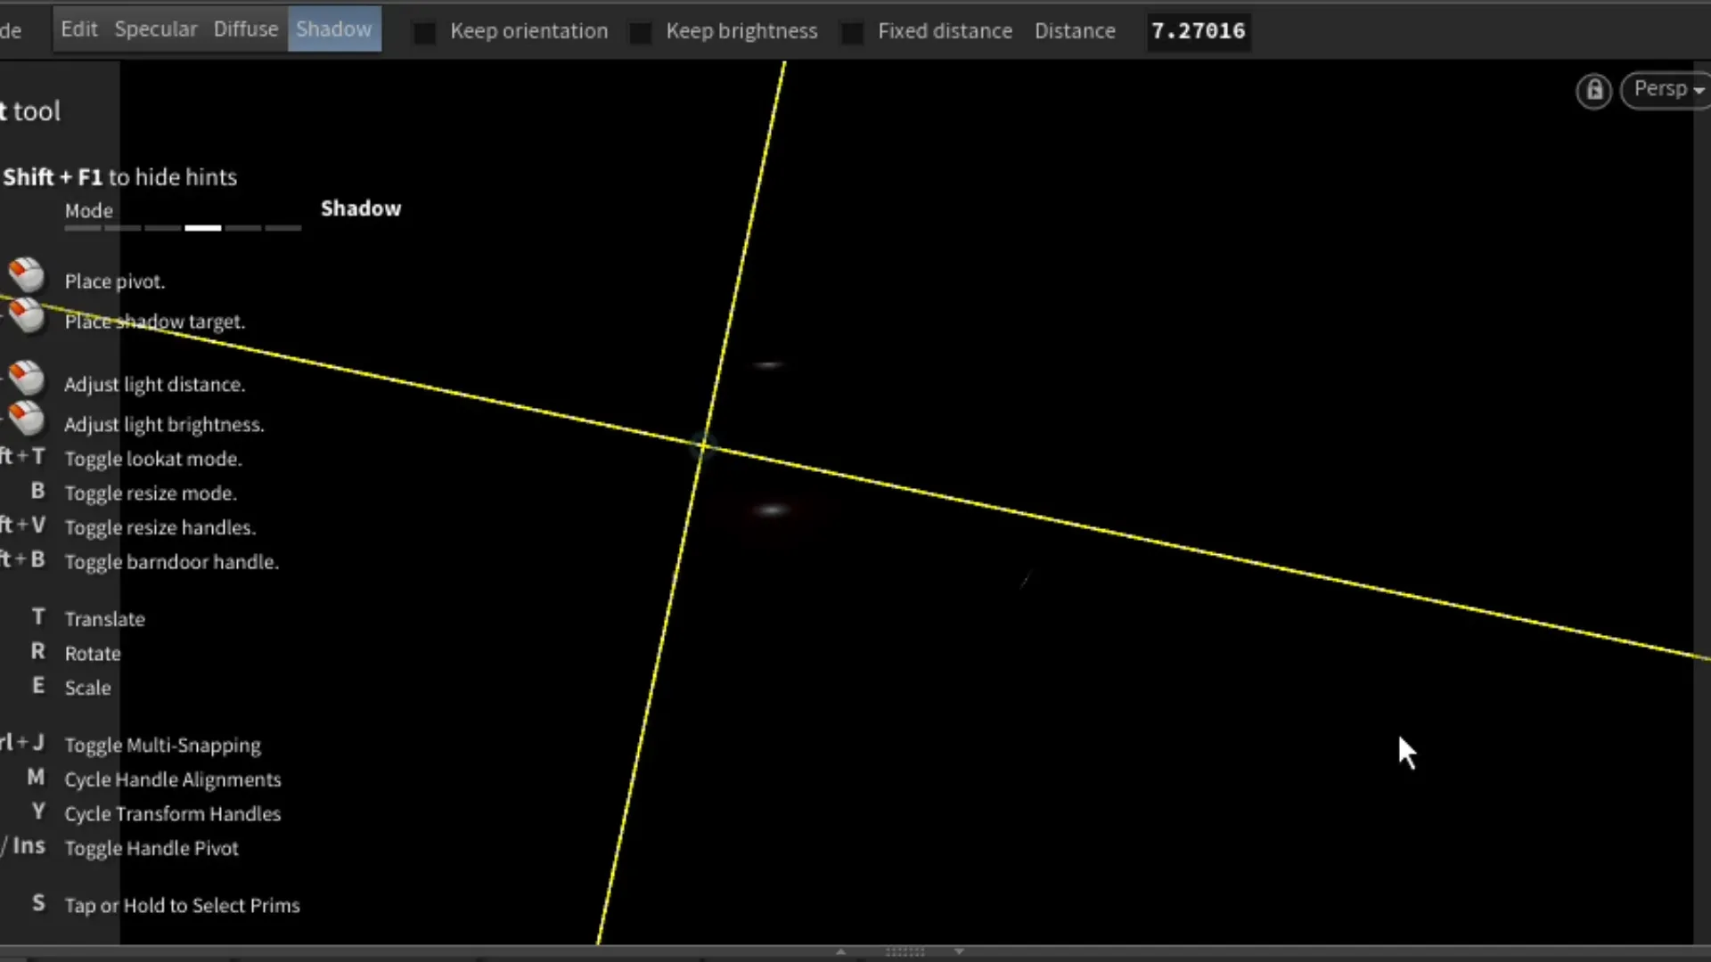The width and height of the screenshot is (1711, 962).
Task: Click the up arrow on bottom splitter
Action: (x=840, y=952)
